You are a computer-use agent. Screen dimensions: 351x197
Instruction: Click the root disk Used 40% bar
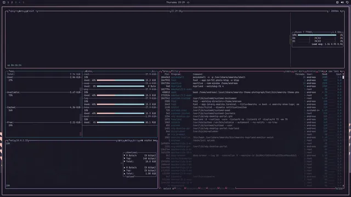click(121, 80)
